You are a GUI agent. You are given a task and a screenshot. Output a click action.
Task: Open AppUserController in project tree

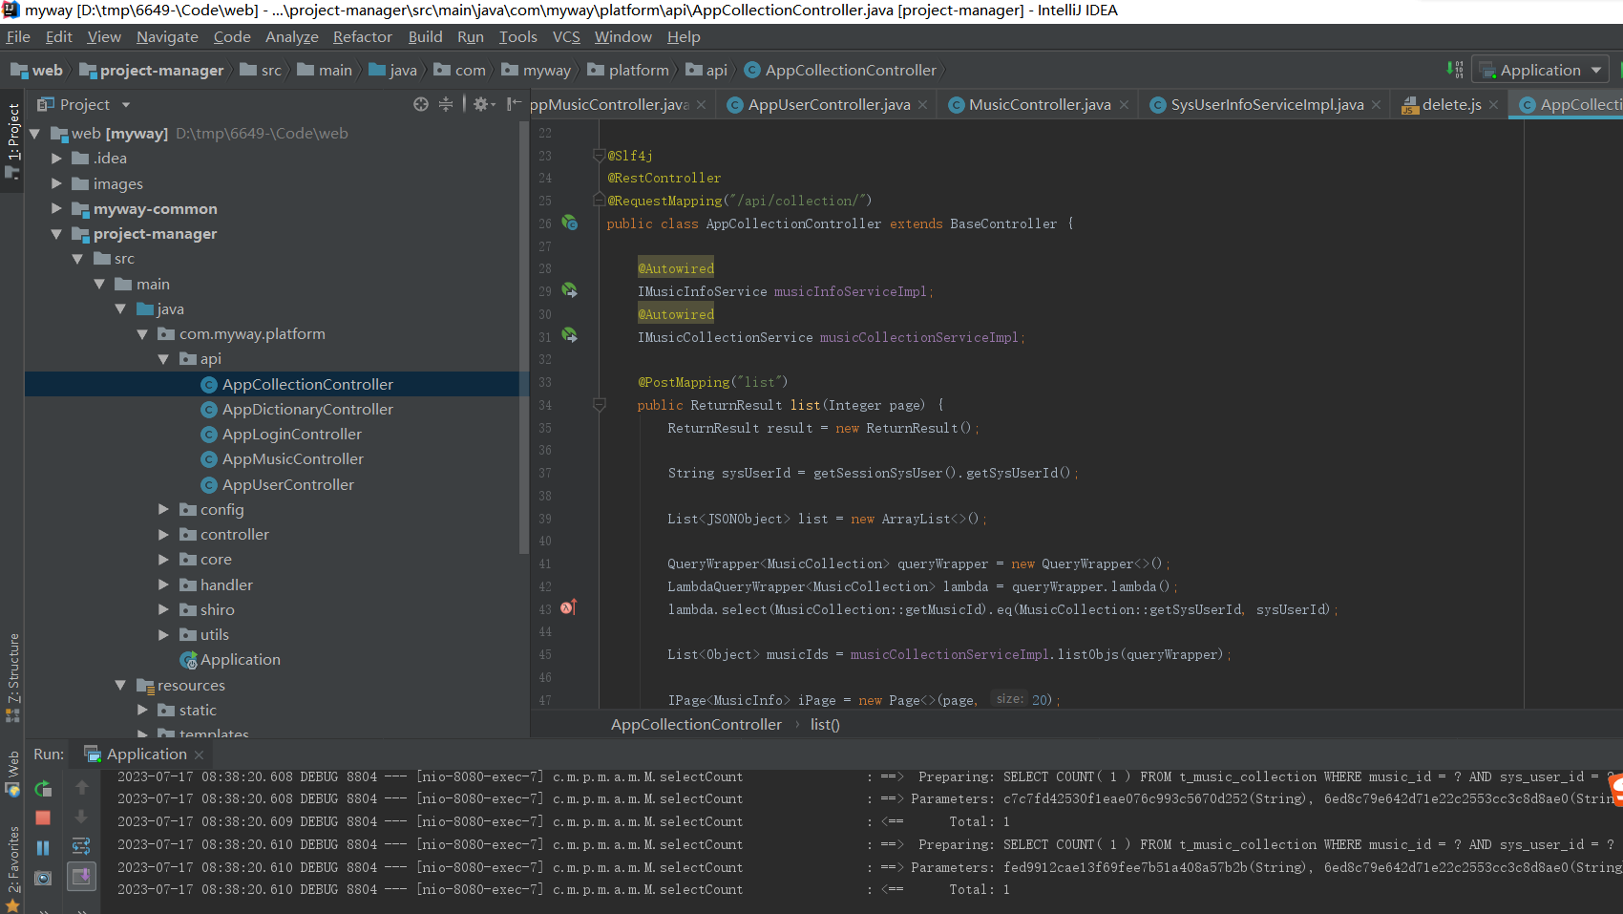tap(288, 484)
